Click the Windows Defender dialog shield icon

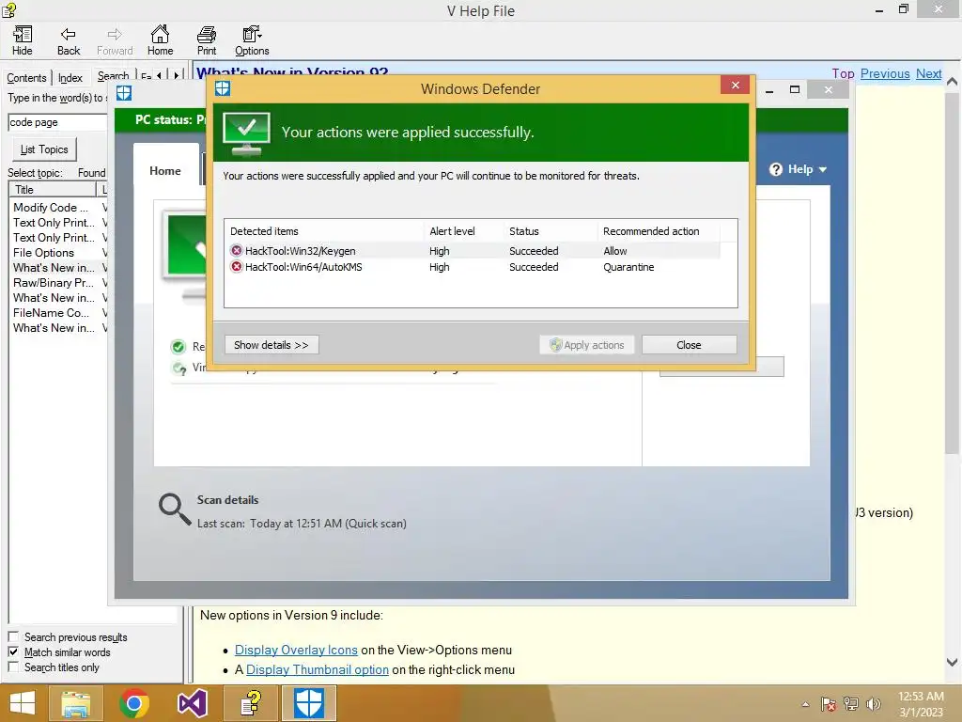pyautogui.click(x=223, y=88)
